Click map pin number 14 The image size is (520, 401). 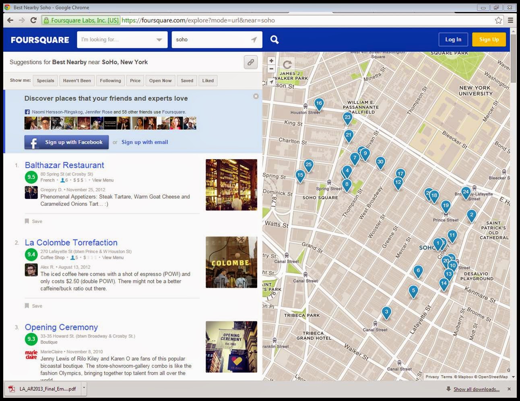[x=444, y=284]
